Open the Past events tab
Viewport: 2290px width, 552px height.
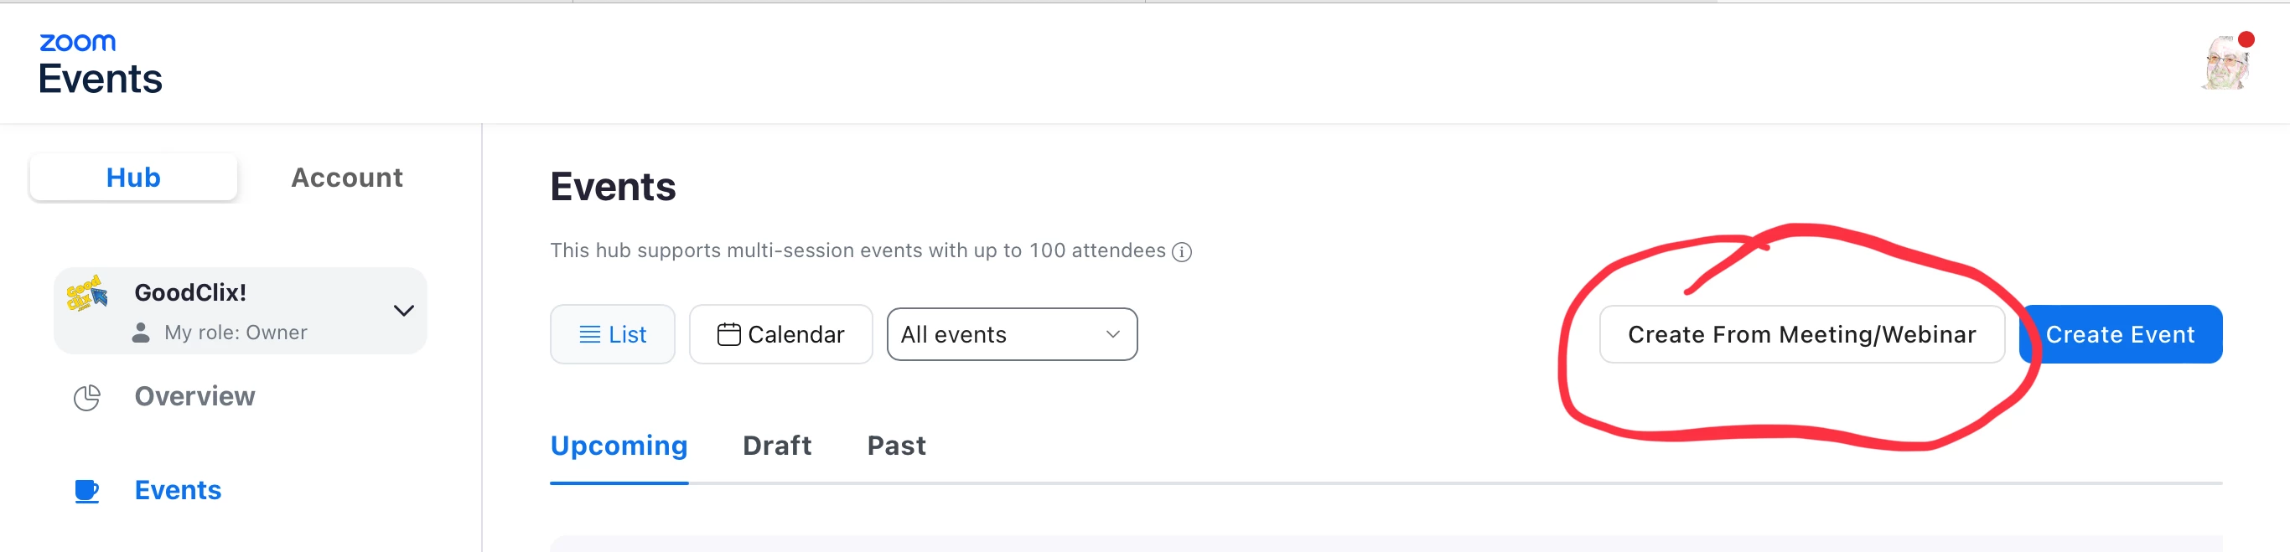(895, 446)
